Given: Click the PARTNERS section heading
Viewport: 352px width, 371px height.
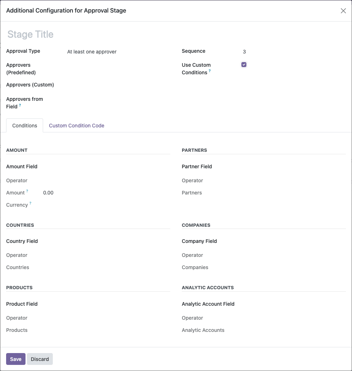Looking at the screenshot, I should [x=194, y=150].
